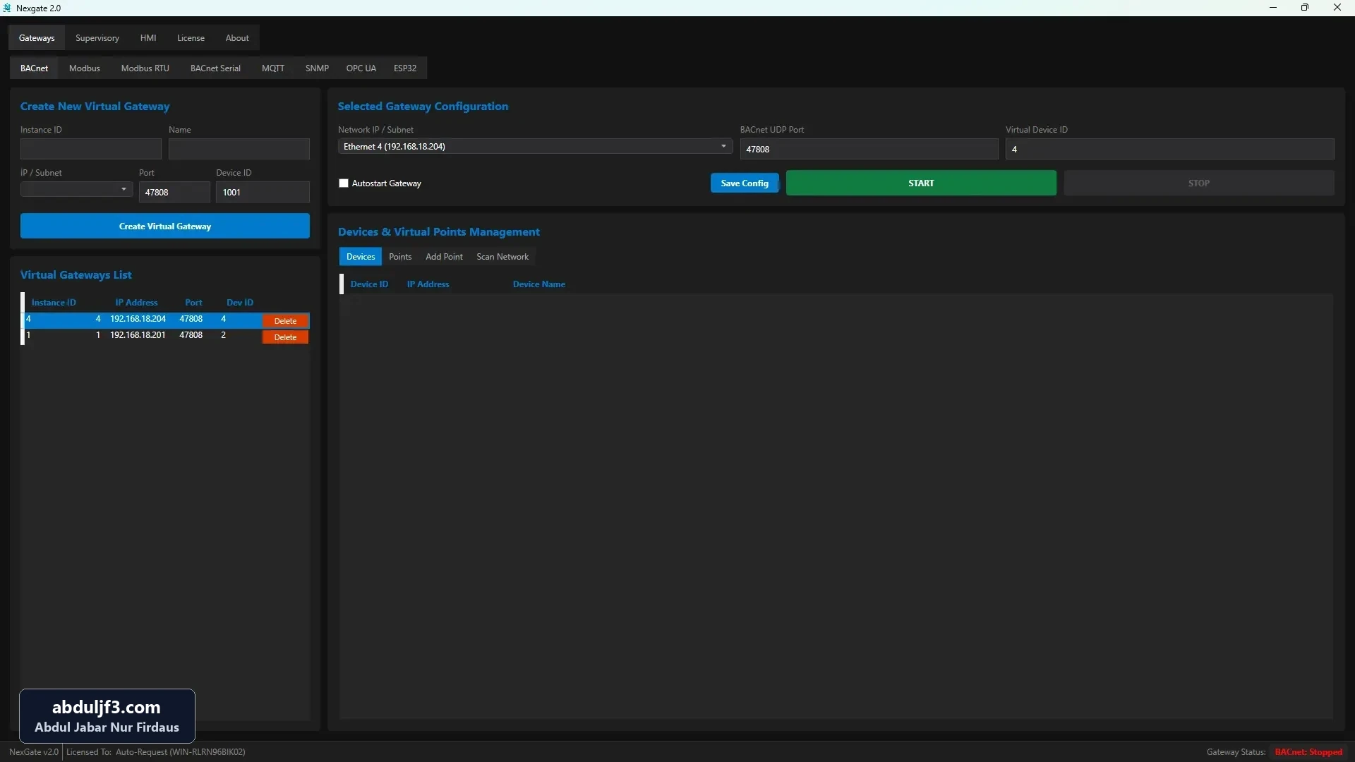This screenshot has width=1355, height=762.
Task: Open the Scan Network sub-tab
Action: pyautogui.click(x=502, y=257)
